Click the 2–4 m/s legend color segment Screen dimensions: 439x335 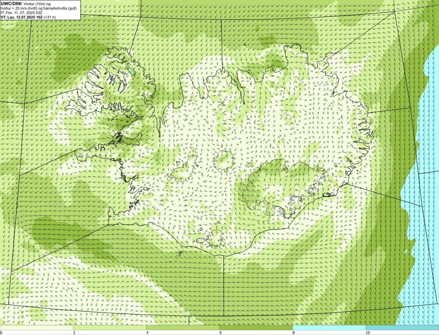pos(110,327)
